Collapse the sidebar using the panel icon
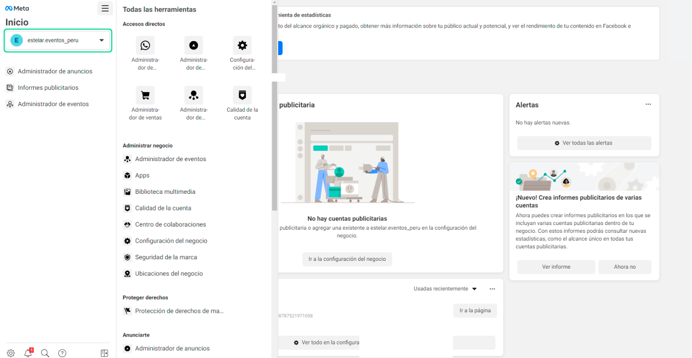This screenshot has height=358, width=692. coord(105,353)
